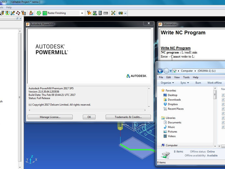Select Music library in navigation pane

169,127
